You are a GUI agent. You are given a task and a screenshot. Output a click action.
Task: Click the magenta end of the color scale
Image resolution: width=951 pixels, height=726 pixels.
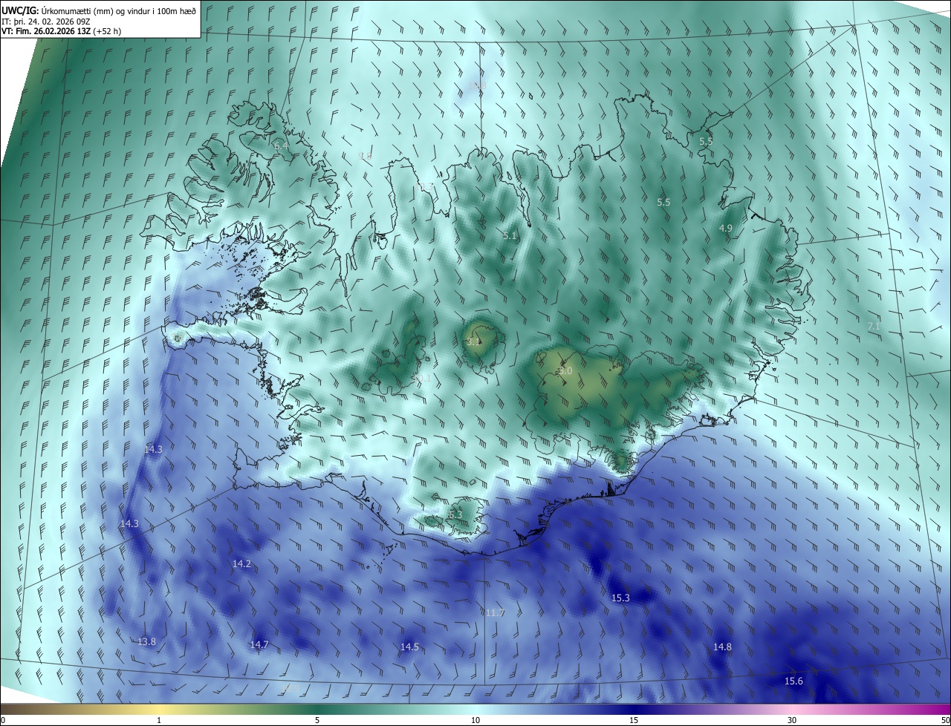940,709
